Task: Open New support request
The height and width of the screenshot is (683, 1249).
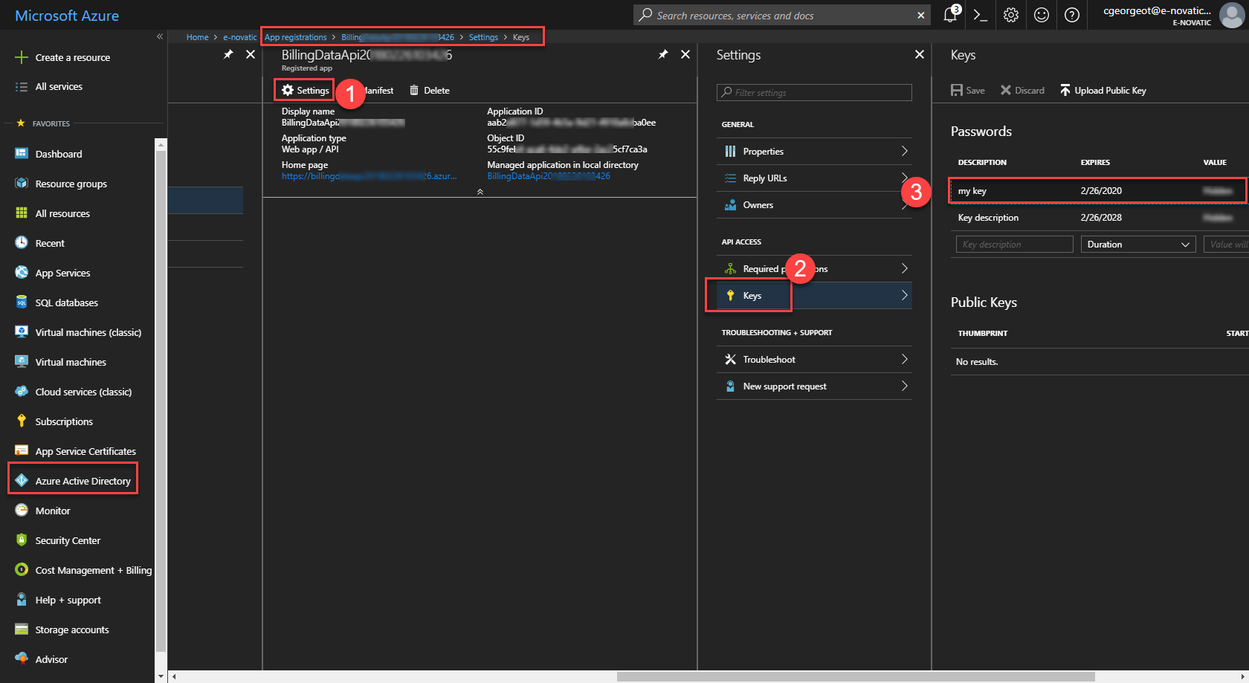Action: click(814, 386)
